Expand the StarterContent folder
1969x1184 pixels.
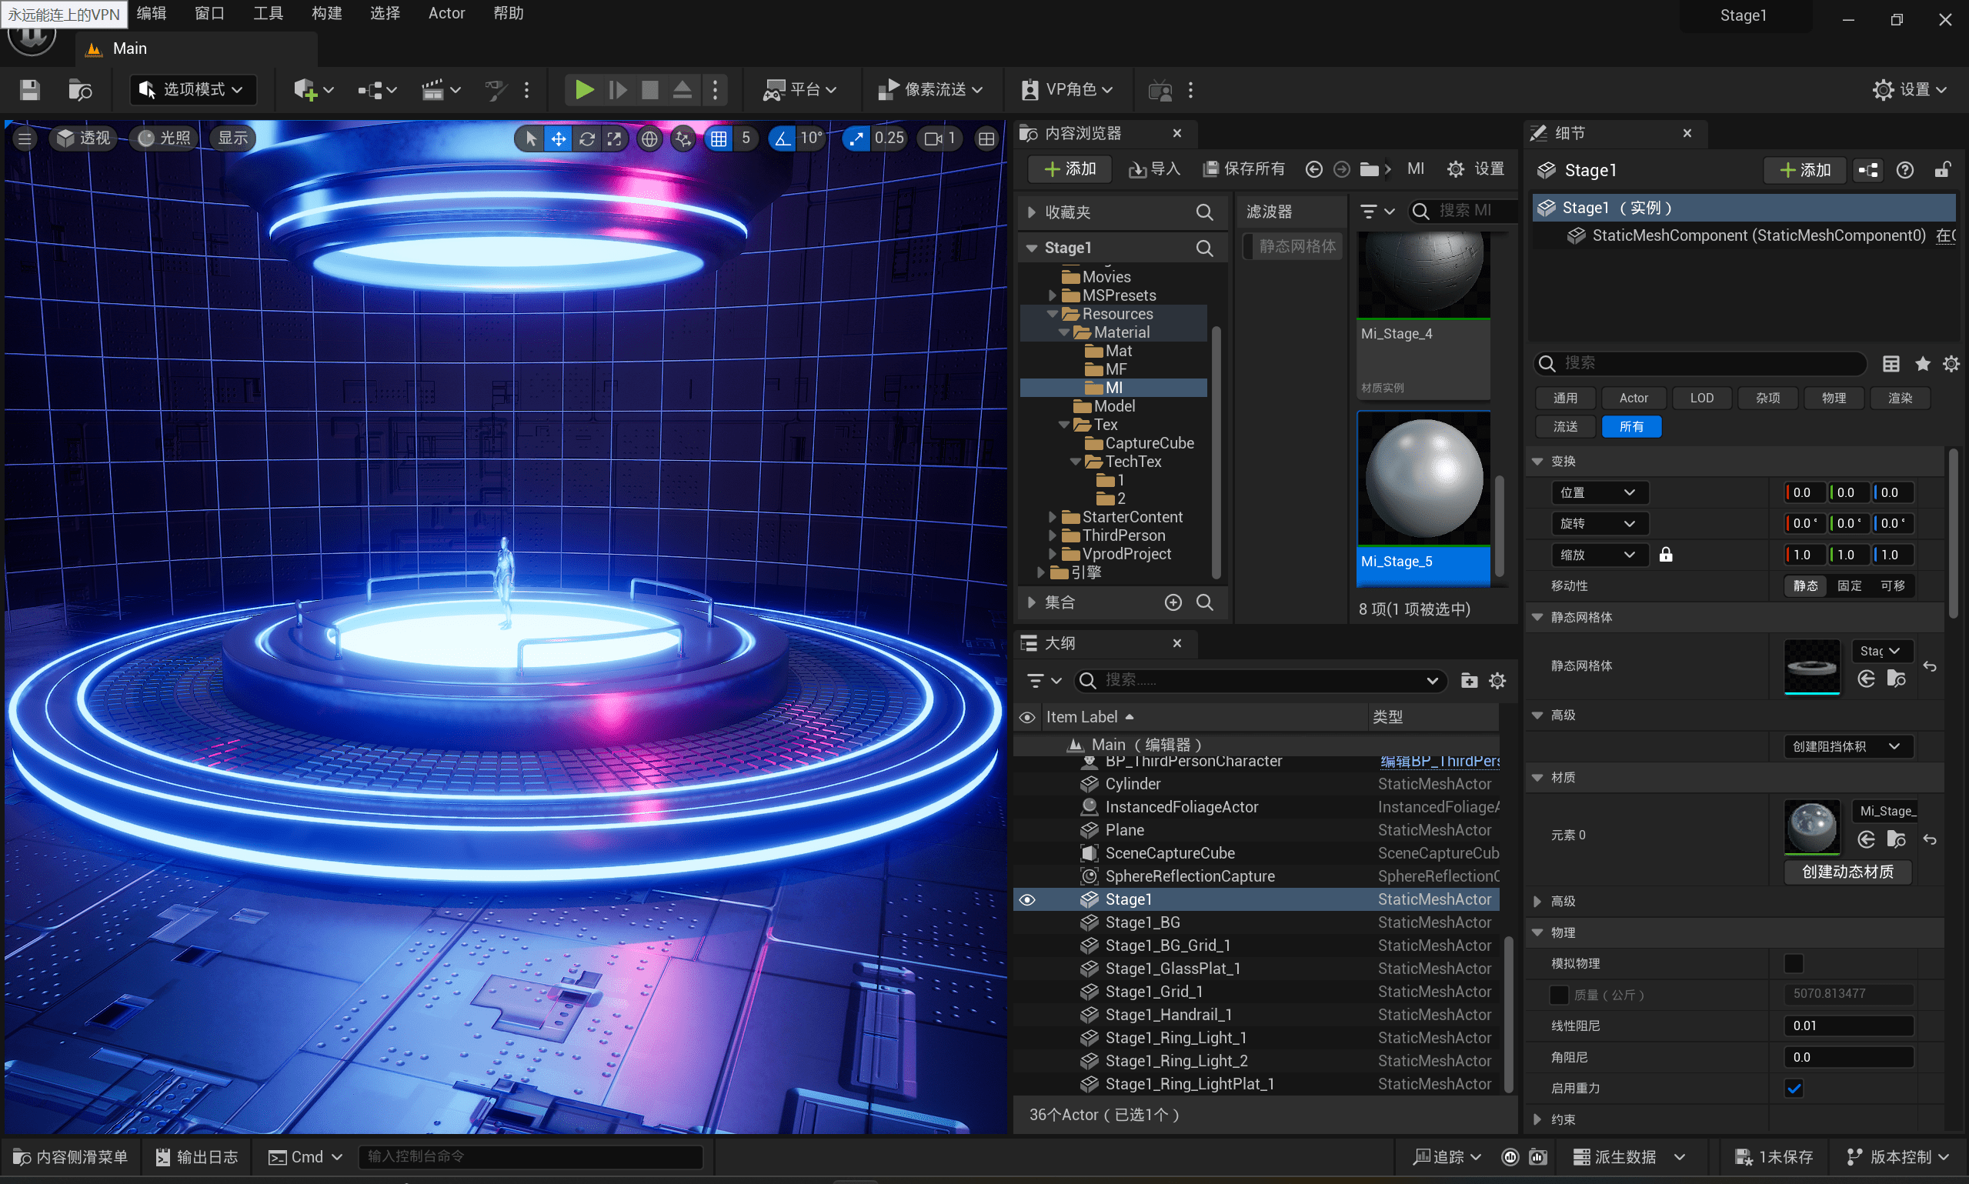click(x=1053, y=517)
